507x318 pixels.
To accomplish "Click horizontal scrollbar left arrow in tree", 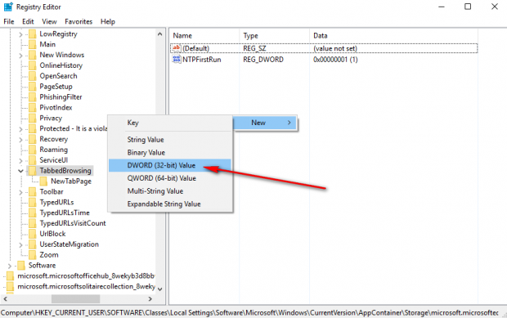I will 5,299.
